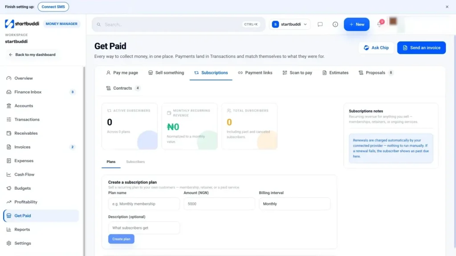
Task: Open the user avatar menu
Action: [x=393, y=21]
